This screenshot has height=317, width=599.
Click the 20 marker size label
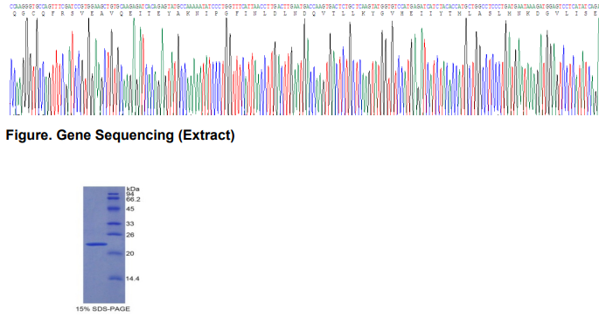pyautogui.click(x=130, y=253)
